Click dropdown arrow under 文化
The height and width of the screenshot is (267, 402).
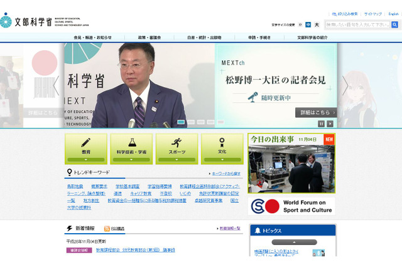(x=222, y=160)
